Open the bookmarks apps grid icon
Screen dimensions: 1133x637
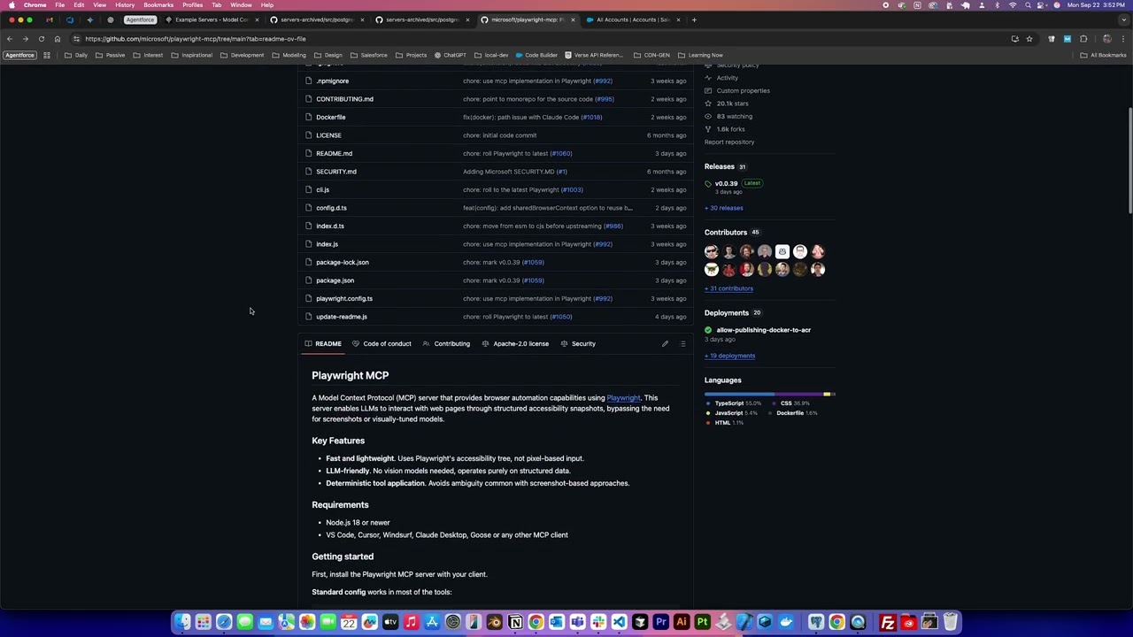[47, 55]
